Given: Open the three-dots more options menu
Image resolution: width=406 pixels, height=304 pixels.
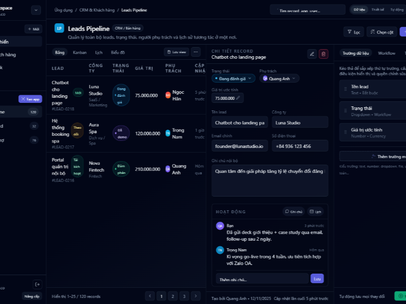Looking at the screenshot, I should coord(195,52).
